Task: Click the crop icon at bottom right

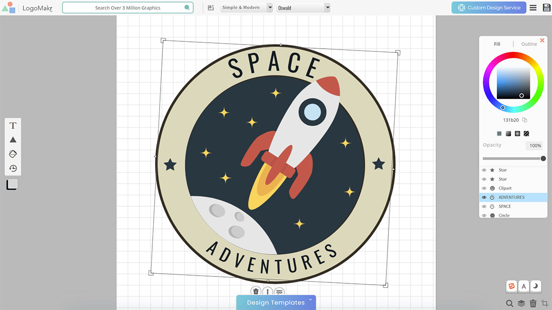Action: point(545,303)
